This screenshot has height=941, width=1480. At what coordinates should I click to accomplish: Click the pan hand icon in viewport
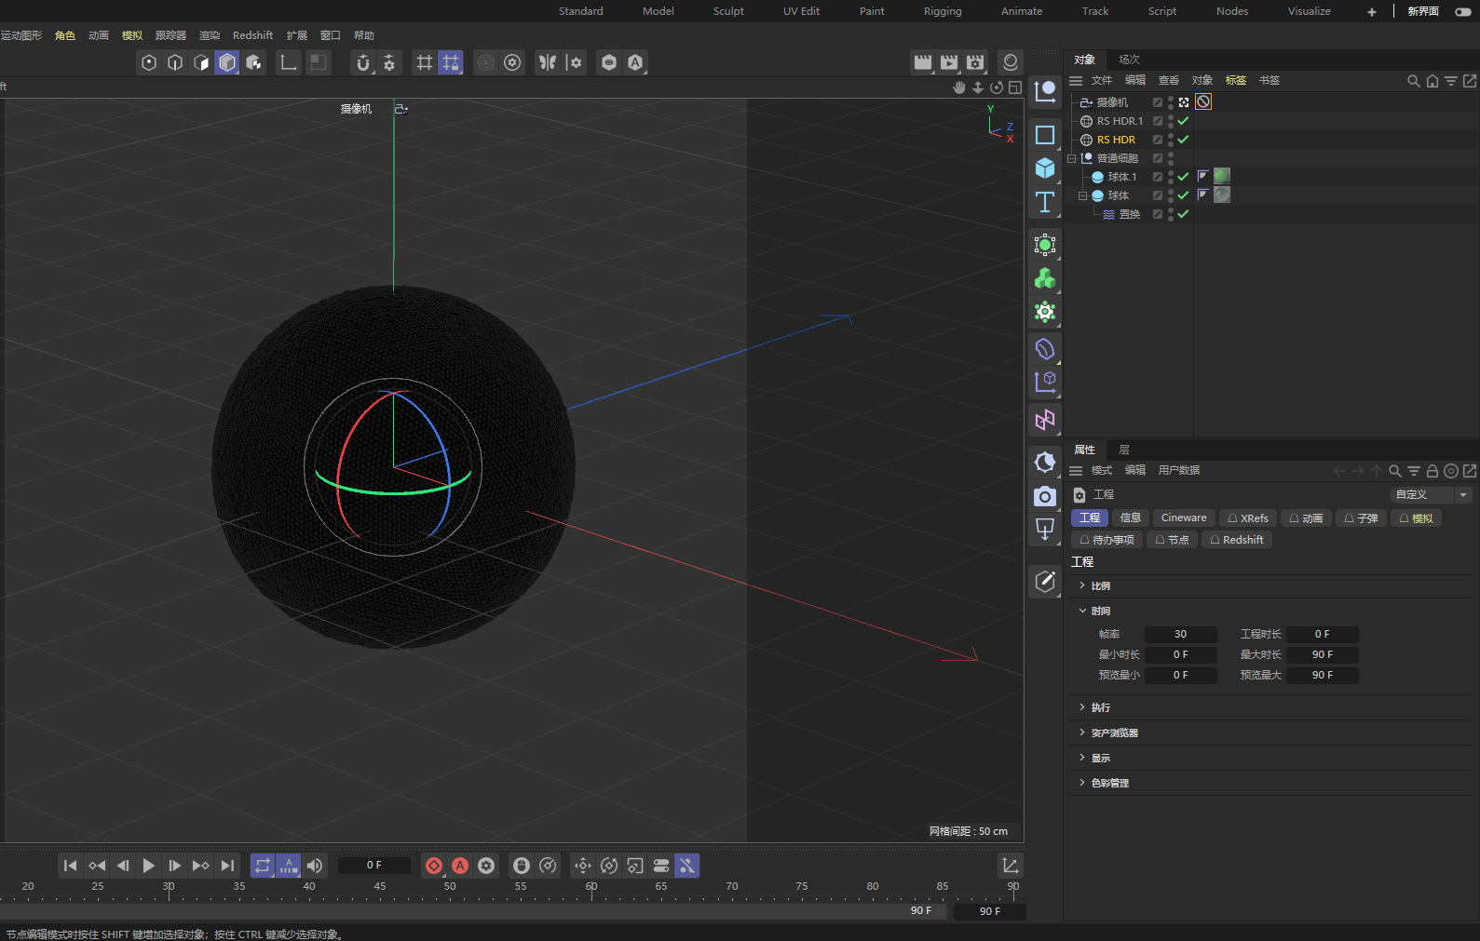[x=959, y=87]
